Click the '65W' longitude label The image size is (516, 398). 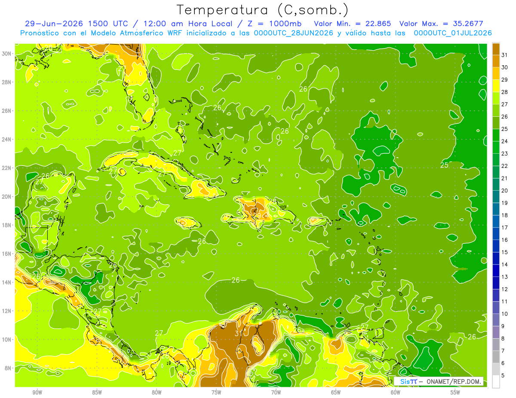336,392
